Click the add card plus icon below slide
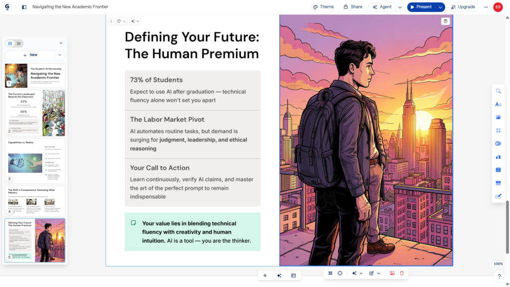 pyautogui.click(x=265, y=276)
